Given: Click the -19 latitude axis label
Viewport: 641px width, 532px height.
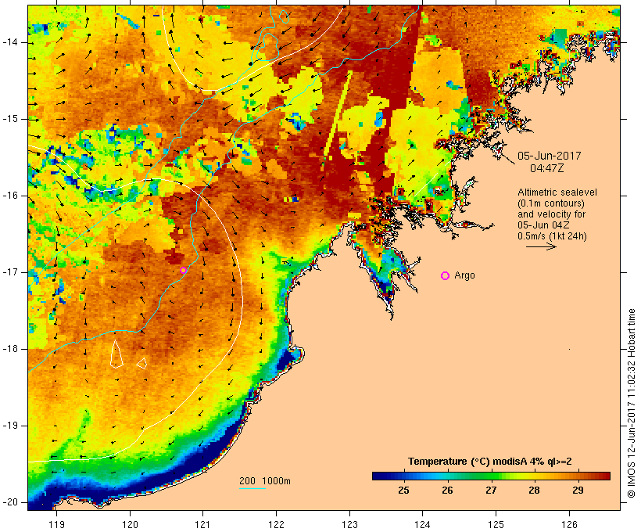Looking at the screenshot, I should pos(10,426).
